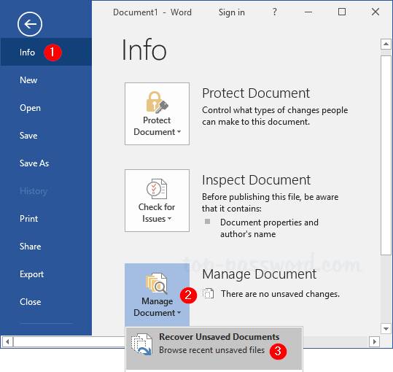
Task: Click the horizontal scrollbar left arrow
Action: click(7, 341)
